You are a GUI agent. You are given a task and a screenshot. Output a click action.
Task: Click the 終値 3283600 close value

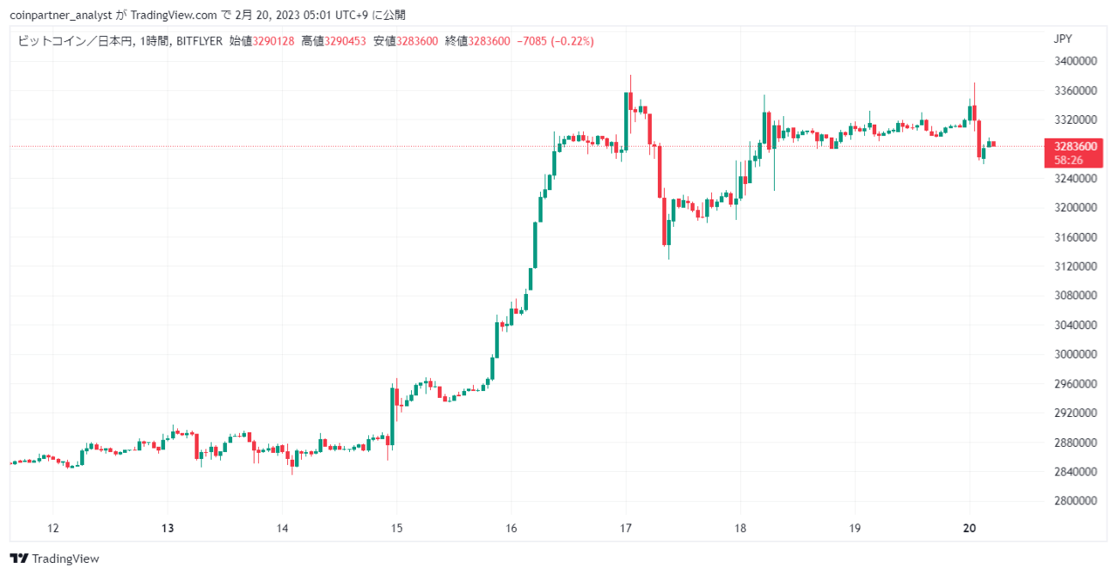click(x=489, y=41)
